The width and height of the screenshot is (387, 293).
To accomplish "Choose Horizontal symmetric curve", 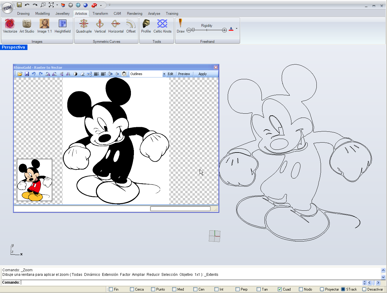I will [116, 26].
